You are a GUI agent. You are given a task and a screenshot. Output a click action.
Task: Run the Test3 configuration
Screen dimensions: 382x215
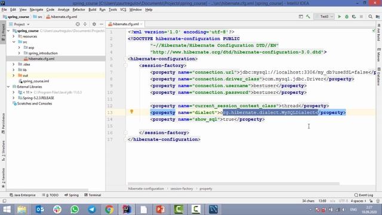pos(340,17)
